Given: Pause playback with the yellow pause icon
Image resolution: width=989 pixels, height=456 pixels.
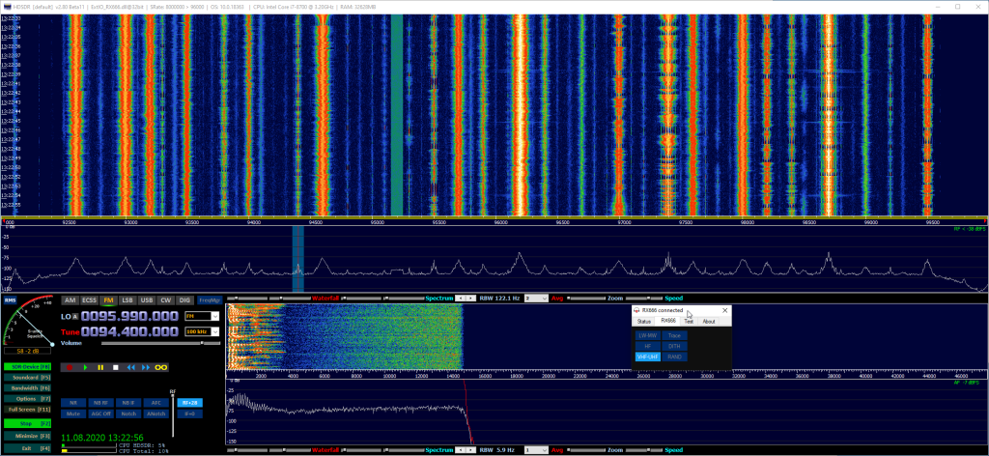Looking at the screenshot, I should pyautogui.click(x=99, y=367).
